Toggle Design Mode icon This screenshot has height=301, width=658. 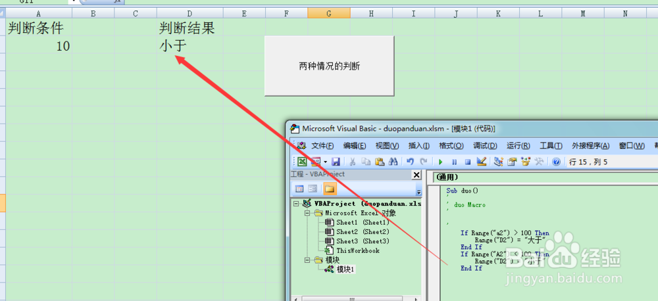tap(482, 162)
